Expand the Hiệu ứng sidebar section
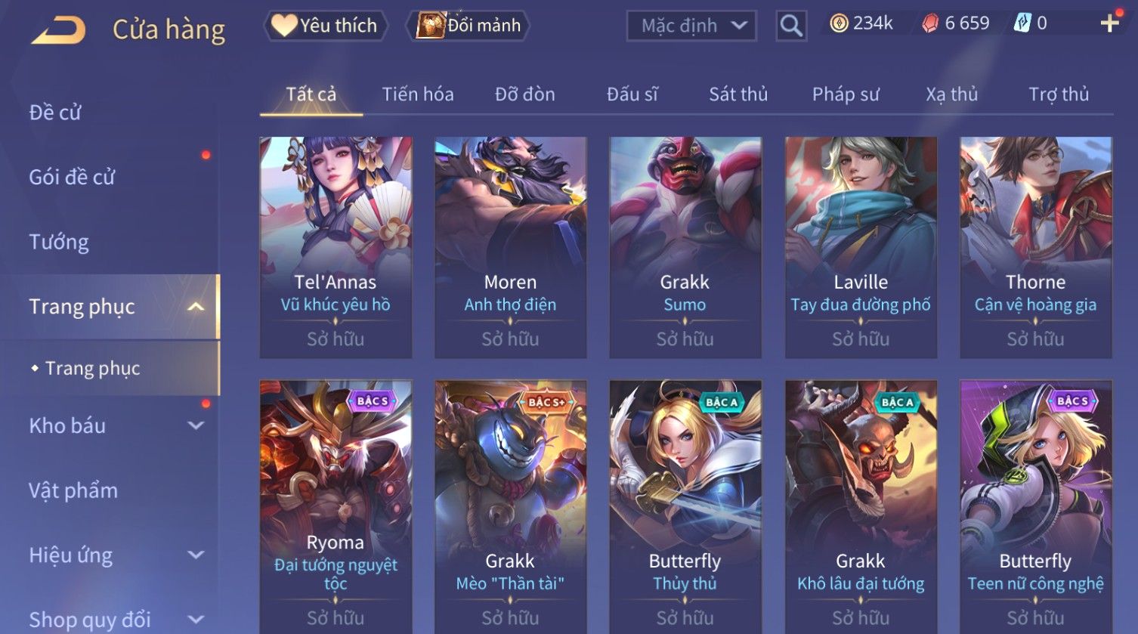This screenshot has height=634, width=1138. pyautogui.click(x=196, y=555)
